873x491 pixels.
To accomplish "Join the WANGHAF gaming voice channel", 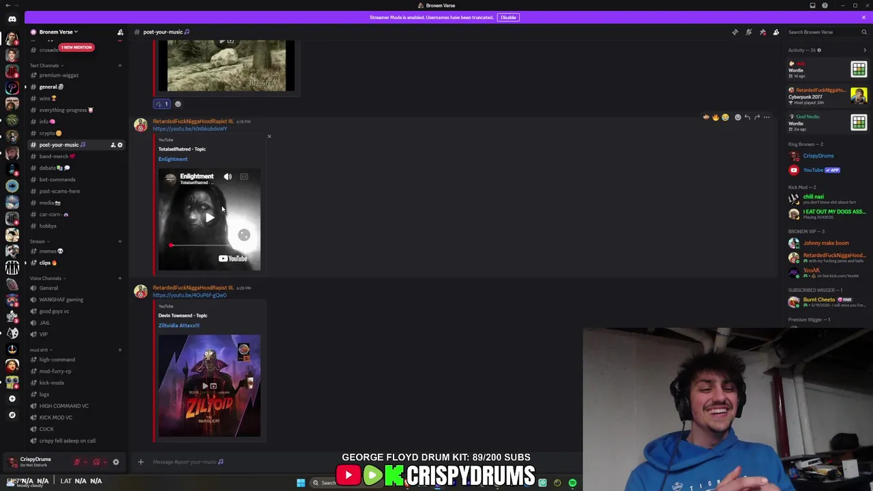I will [75, 299].
